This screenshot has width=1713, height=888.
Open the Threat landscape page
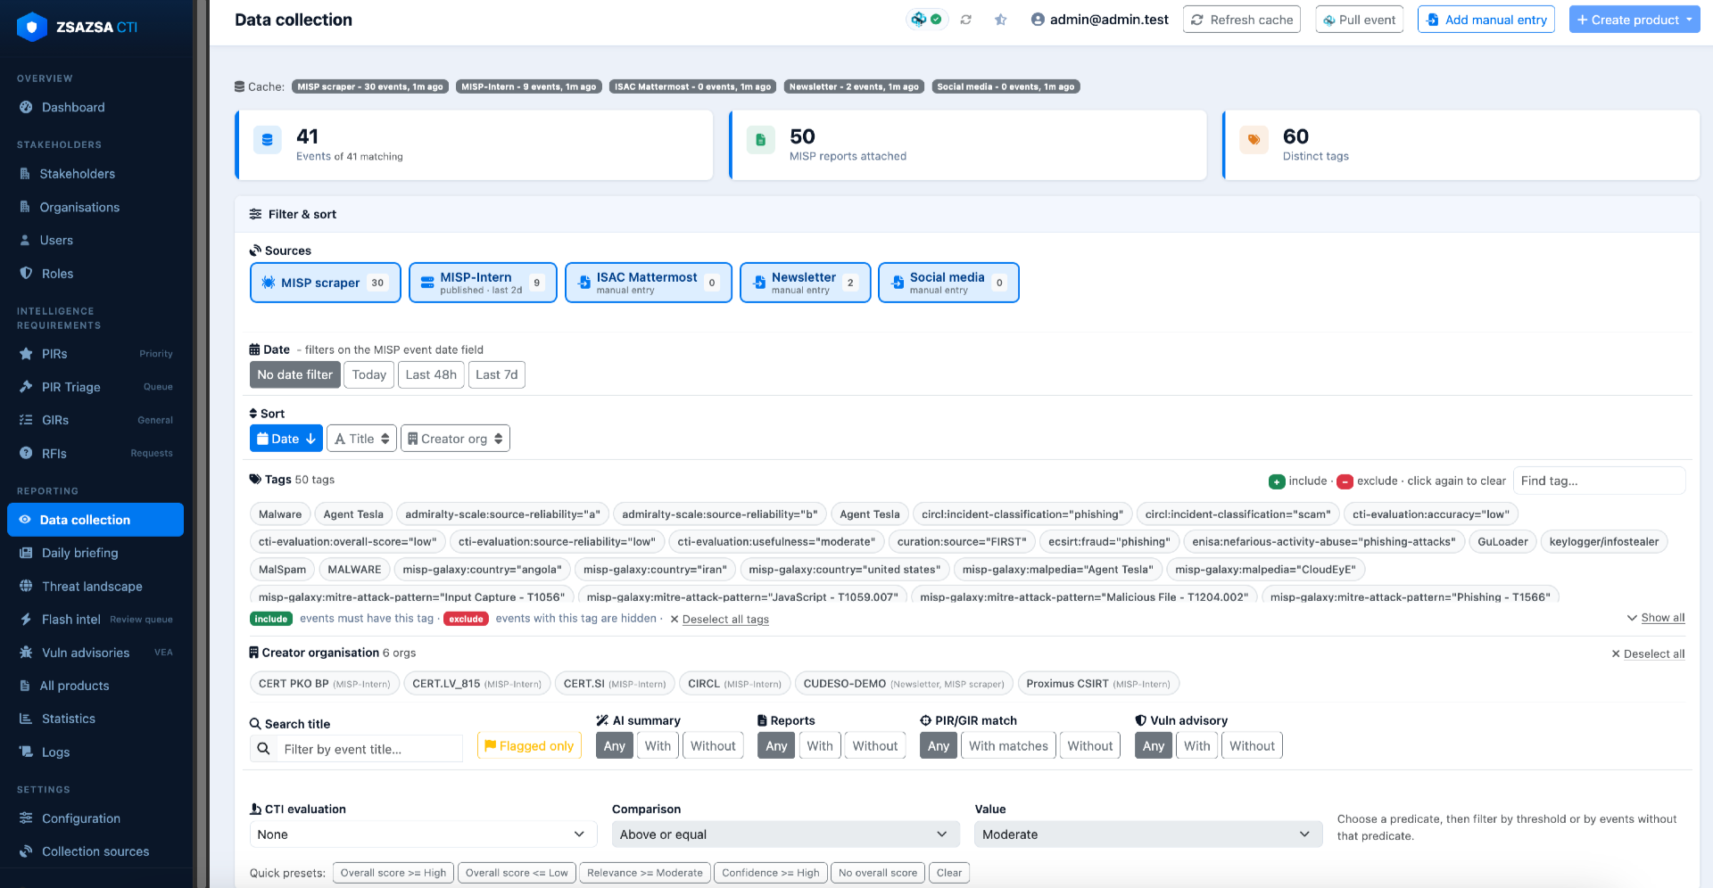[x=95, y=587]
